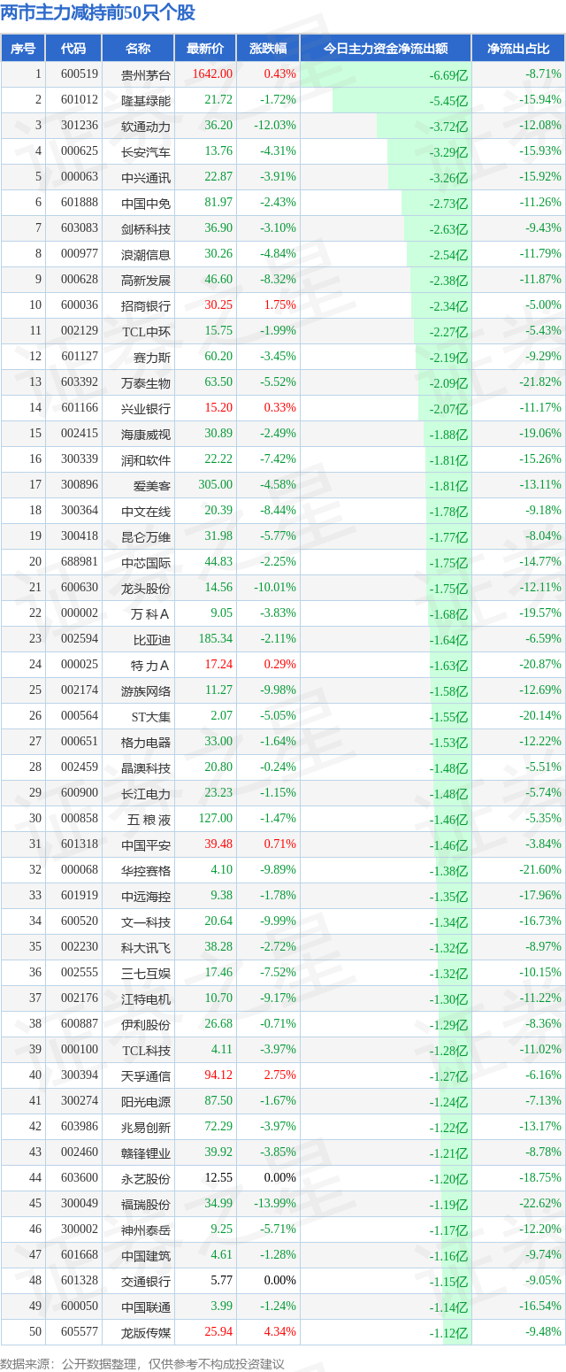This screenshot has width=566, height=1372.
Task: Click change -13.99% for 福瑞股份
Action: 275,1204
